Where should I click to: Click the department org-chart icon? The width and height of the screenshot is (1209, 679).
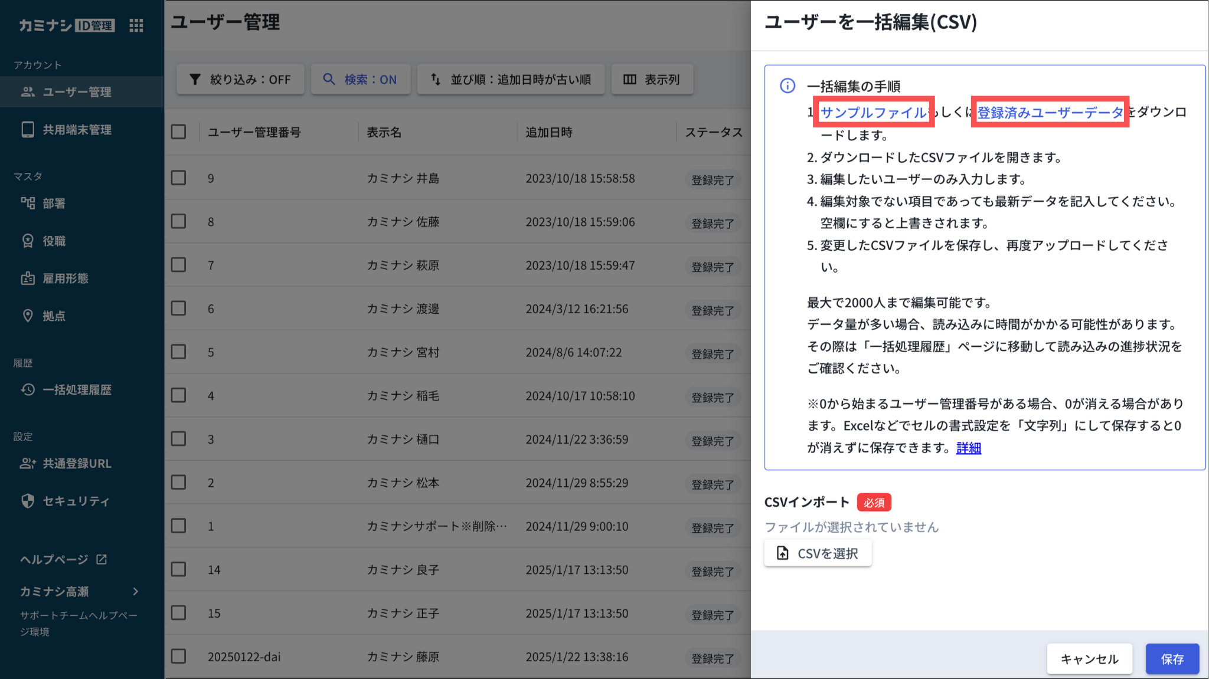click(x=27, y=204)
